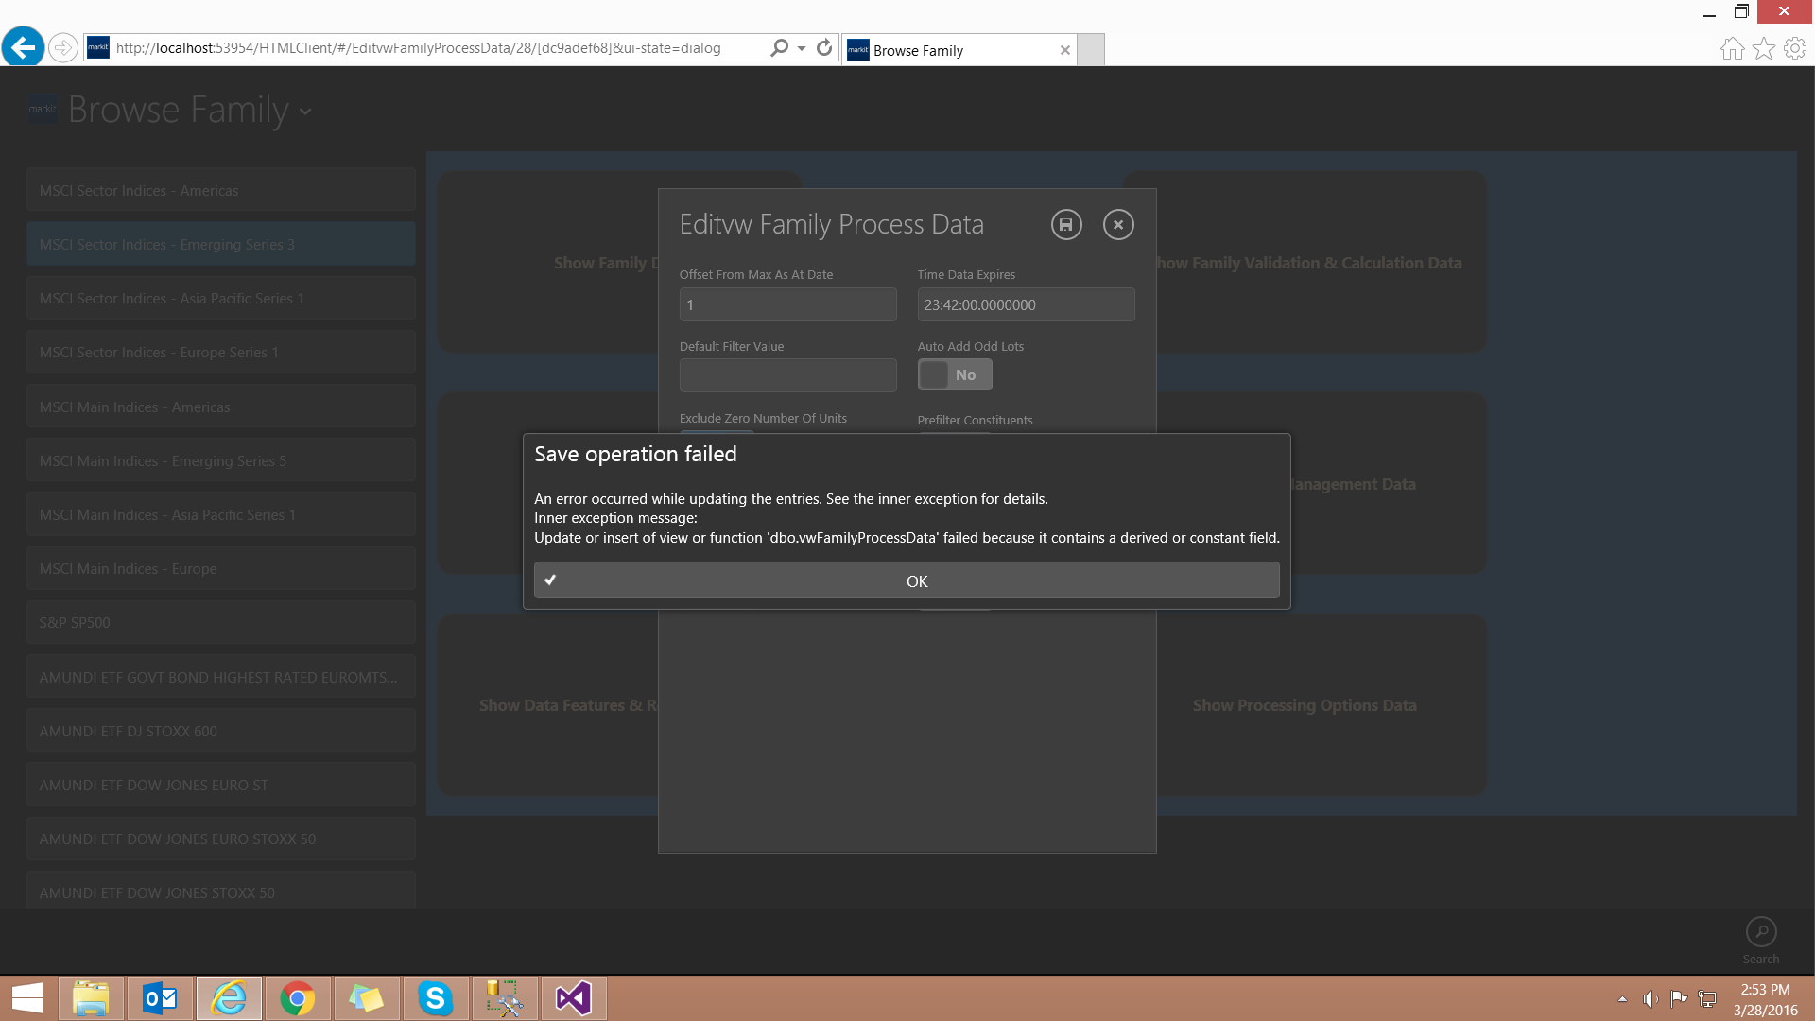Click the Time Data Expires field
The height and width of the screenshot is (1021, 1815).
click(x=1026, y=305)
